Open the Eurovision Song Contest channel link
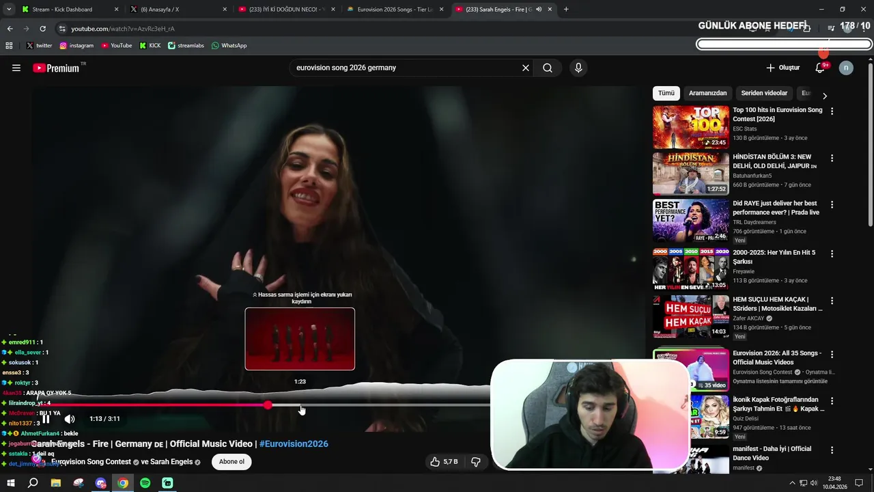This screenshot has height=492, width=874. [91, 462]
